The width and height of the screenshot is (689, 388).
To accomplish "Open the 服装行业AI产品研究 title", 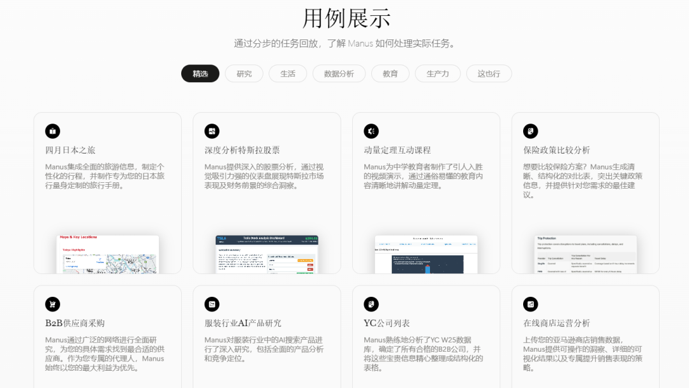I will tap(243, 323).
